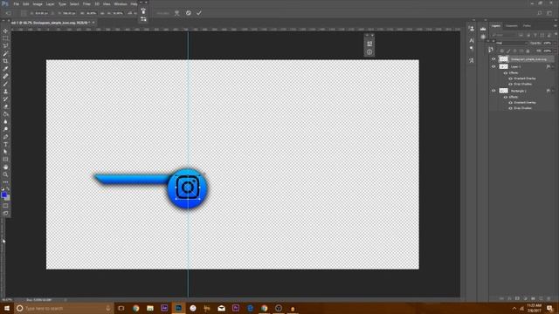Select the Rectangle 1 layer name
Viewport: 559px width, 314px height.
[519, 91]
